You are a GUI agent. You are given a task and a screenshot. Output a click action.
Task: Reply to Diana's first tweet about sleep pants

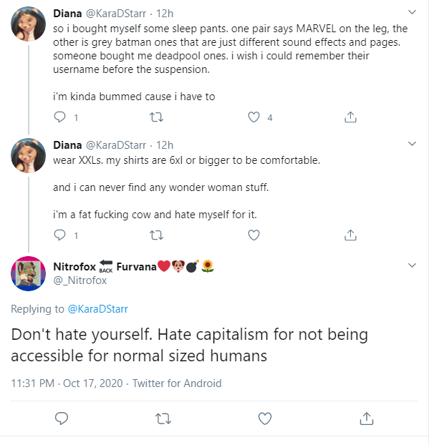coord(59,117)
